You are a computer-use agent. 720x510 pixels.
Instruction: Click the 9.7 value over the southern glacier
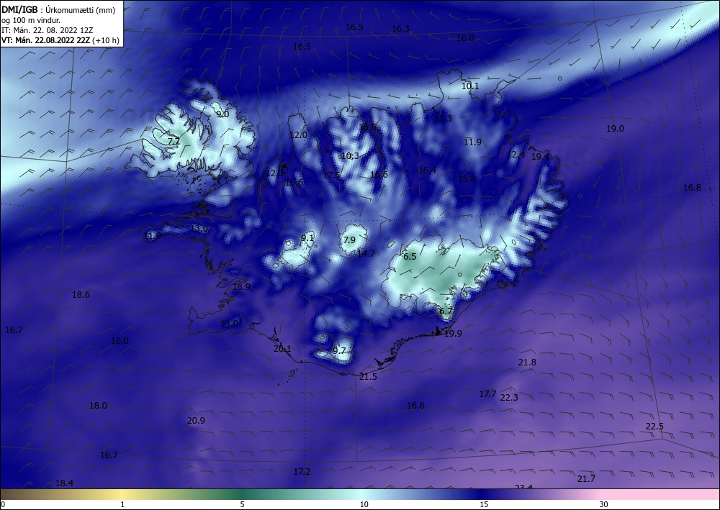pos(339,350)
